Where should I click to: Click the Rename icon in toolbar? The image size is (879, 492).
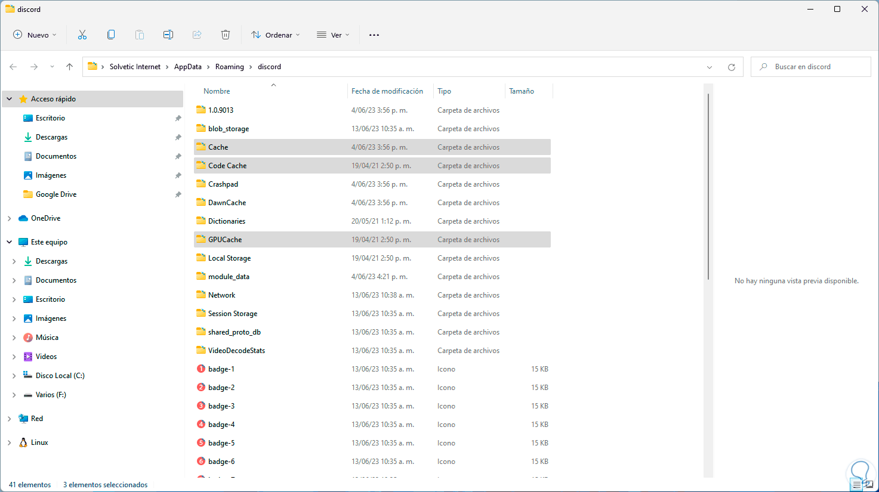pos(168,35)
